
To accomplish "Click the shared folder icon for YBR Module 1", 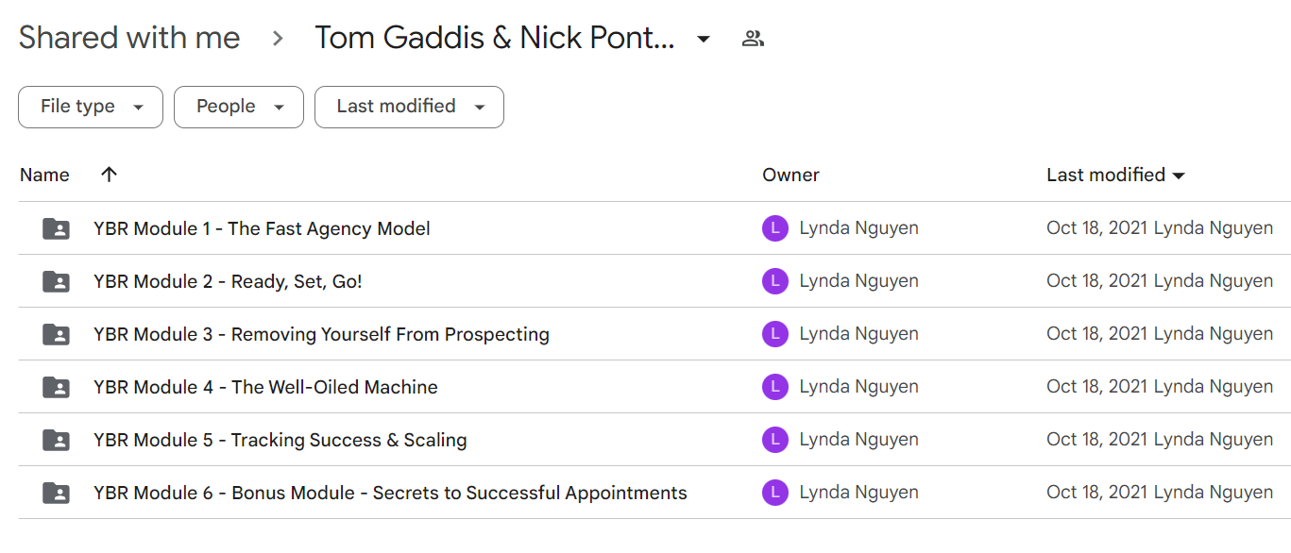I will [57, 228].
